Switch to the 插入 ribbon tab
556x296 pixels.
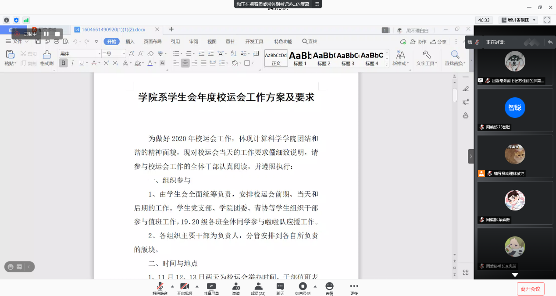130,42
